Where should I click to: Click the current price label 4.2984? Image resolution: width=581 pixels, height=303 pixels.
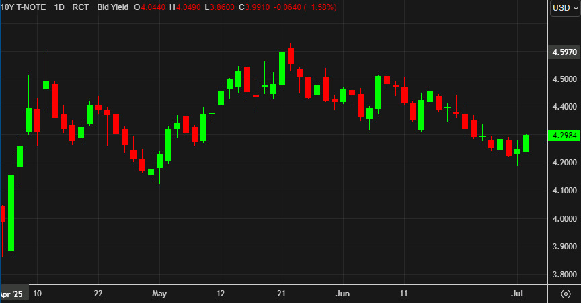coord(562,136)
